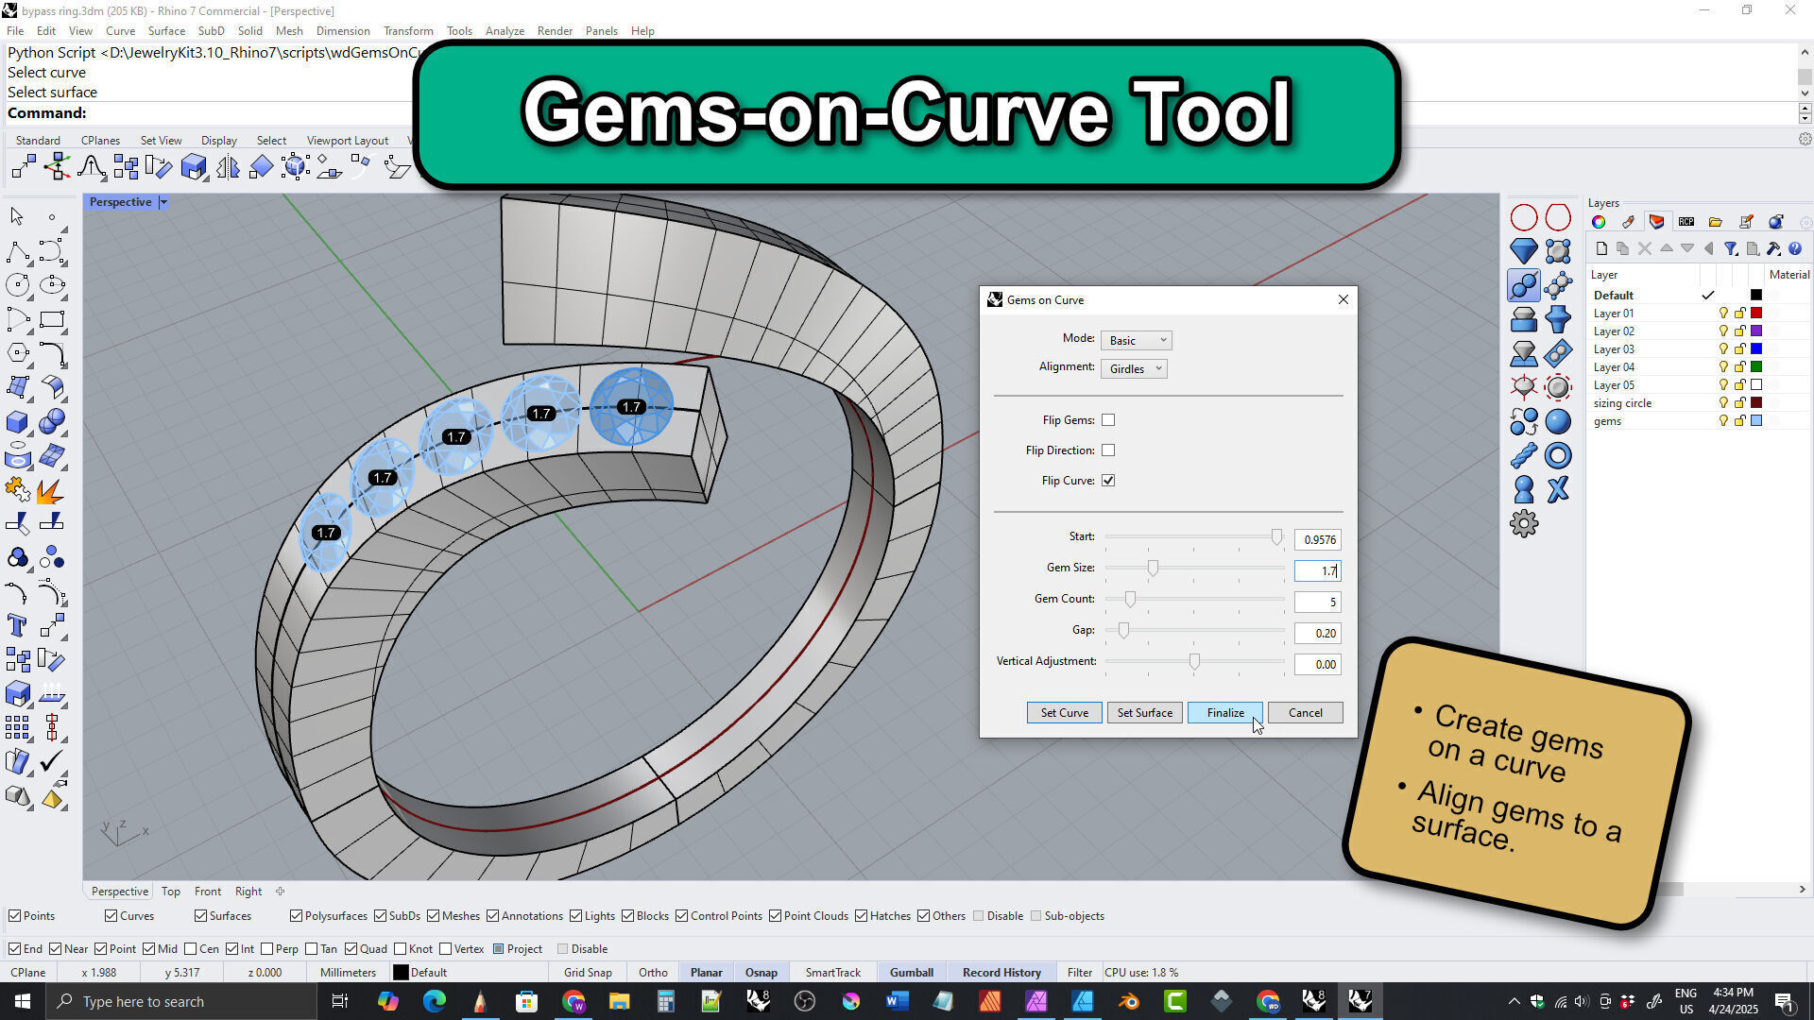Click the blue gem creator icon
1814x1020 pixels.
point(1523,251)
